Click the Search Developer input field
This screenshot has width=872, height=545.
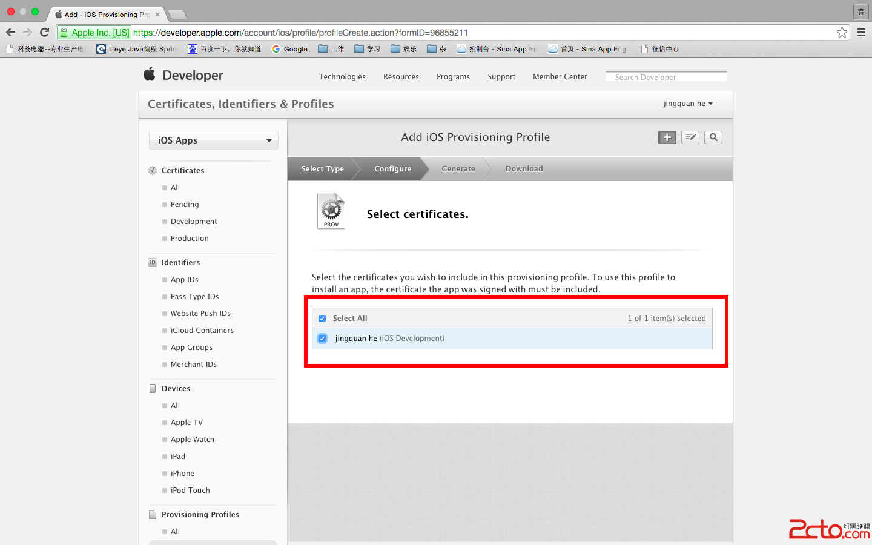click(x=666, y=77)
